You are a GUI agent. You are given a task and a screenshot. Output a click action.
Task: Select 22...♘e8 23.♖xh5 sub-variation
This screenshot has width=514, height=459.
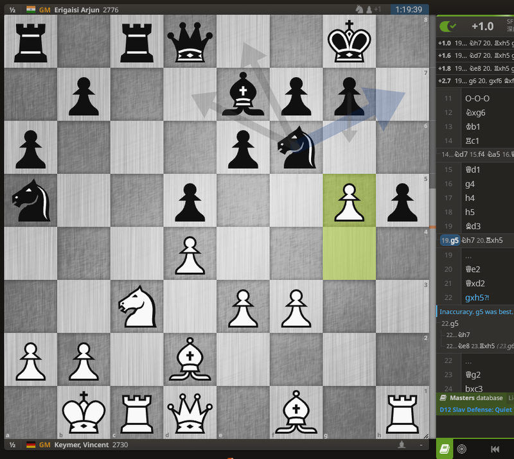(470, 346)
